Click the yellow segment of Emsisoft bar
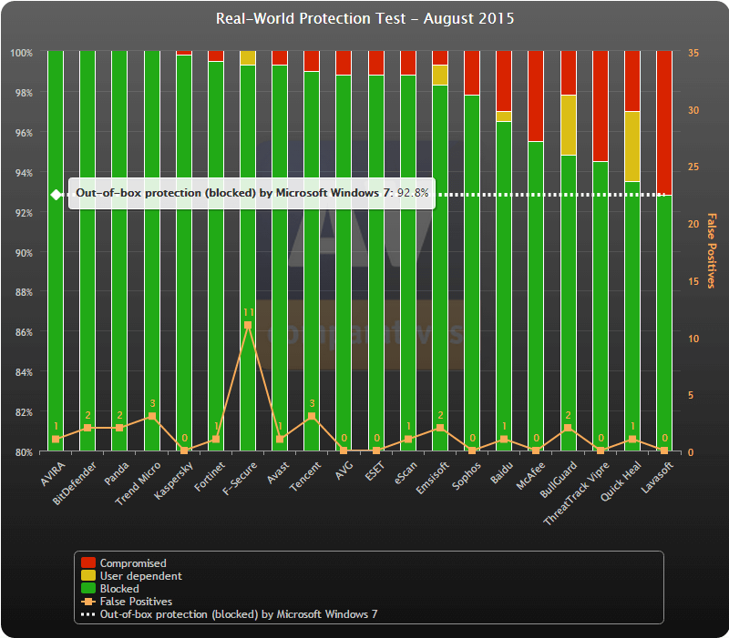Image resolution: width=729 pixels, height=638 pixels. pyautogui.click(x=440, y=75)
